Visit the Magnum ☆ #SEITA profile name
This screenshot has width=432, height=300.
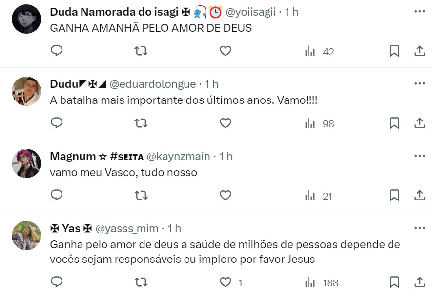point(96,156)
